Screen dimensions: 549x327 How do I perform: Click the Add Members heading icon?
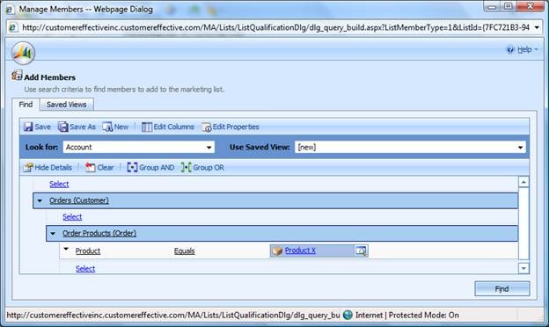point(17,76)
